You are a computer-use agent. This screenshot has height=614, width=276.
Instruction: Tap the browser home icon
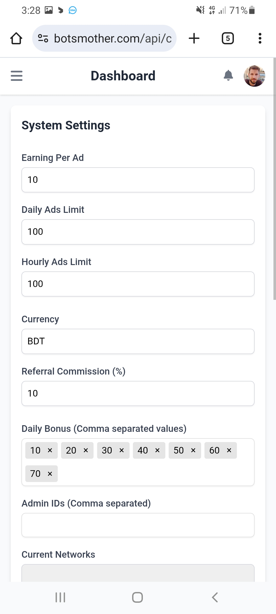(x=16, y=38)
